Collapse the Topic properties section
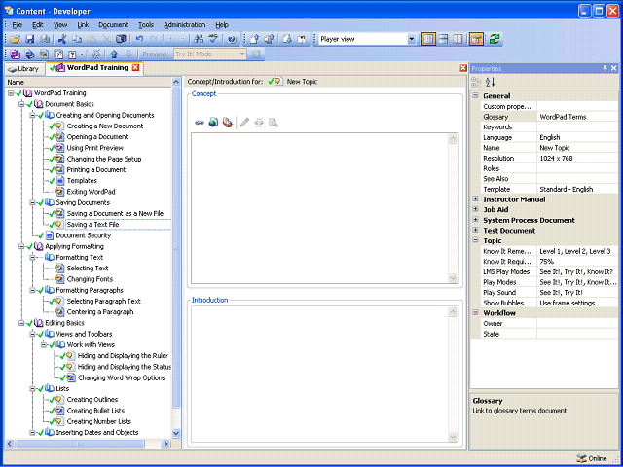The image size is (623, 467). click(475, 240)
